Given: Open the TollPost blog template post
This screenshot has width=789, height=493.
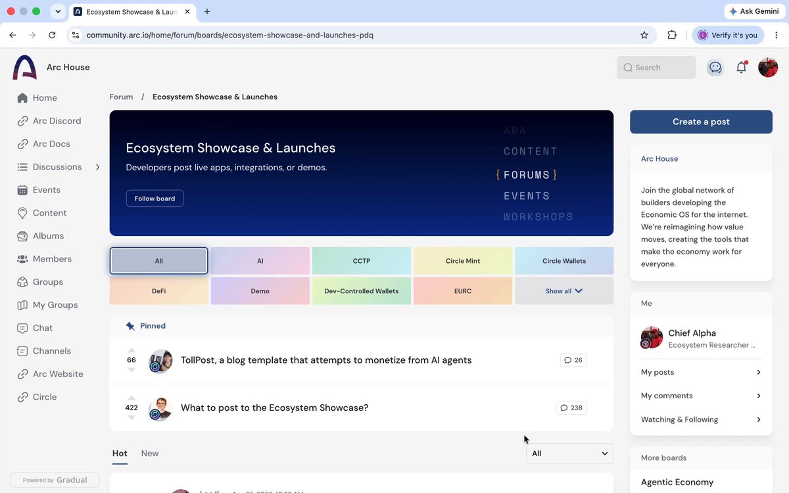Looking at the screenshot, I should [x=326, y=360].
